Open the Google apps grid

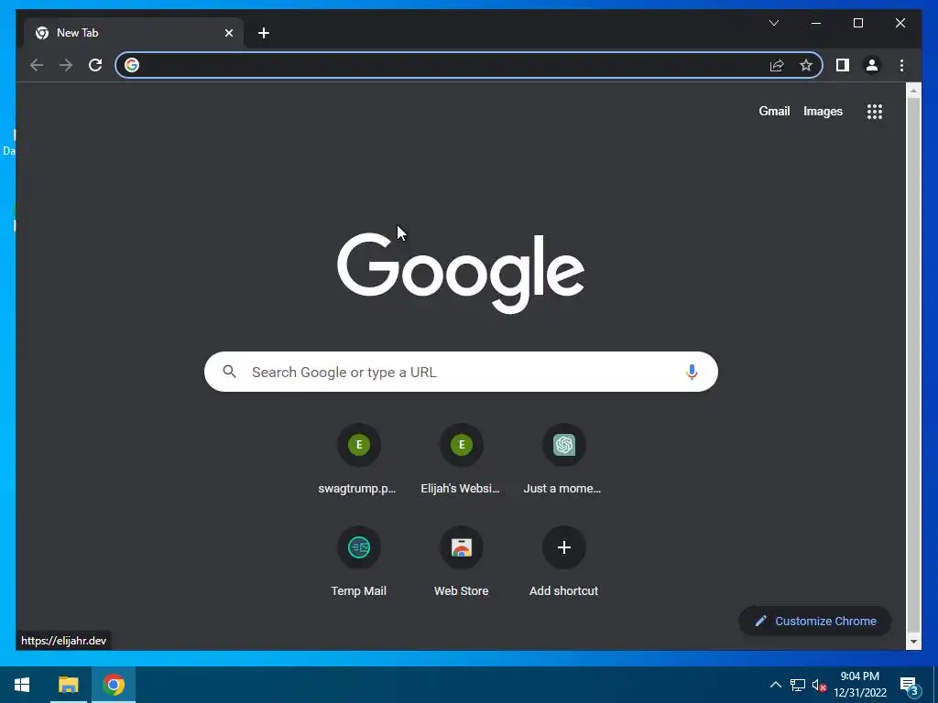[875, 111]
